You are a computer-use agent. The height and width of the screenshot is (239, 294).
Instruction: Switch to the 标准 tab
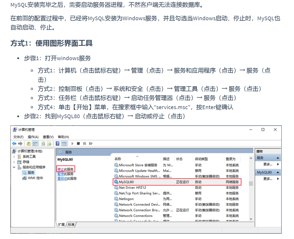click(x=71, y=225)
